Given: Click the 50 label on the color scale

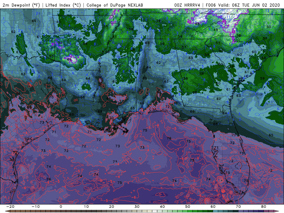Looking at the screenshot, I should [x=188, y=207].
